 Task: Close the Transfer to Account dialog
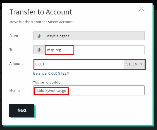[x=141, y=9]
